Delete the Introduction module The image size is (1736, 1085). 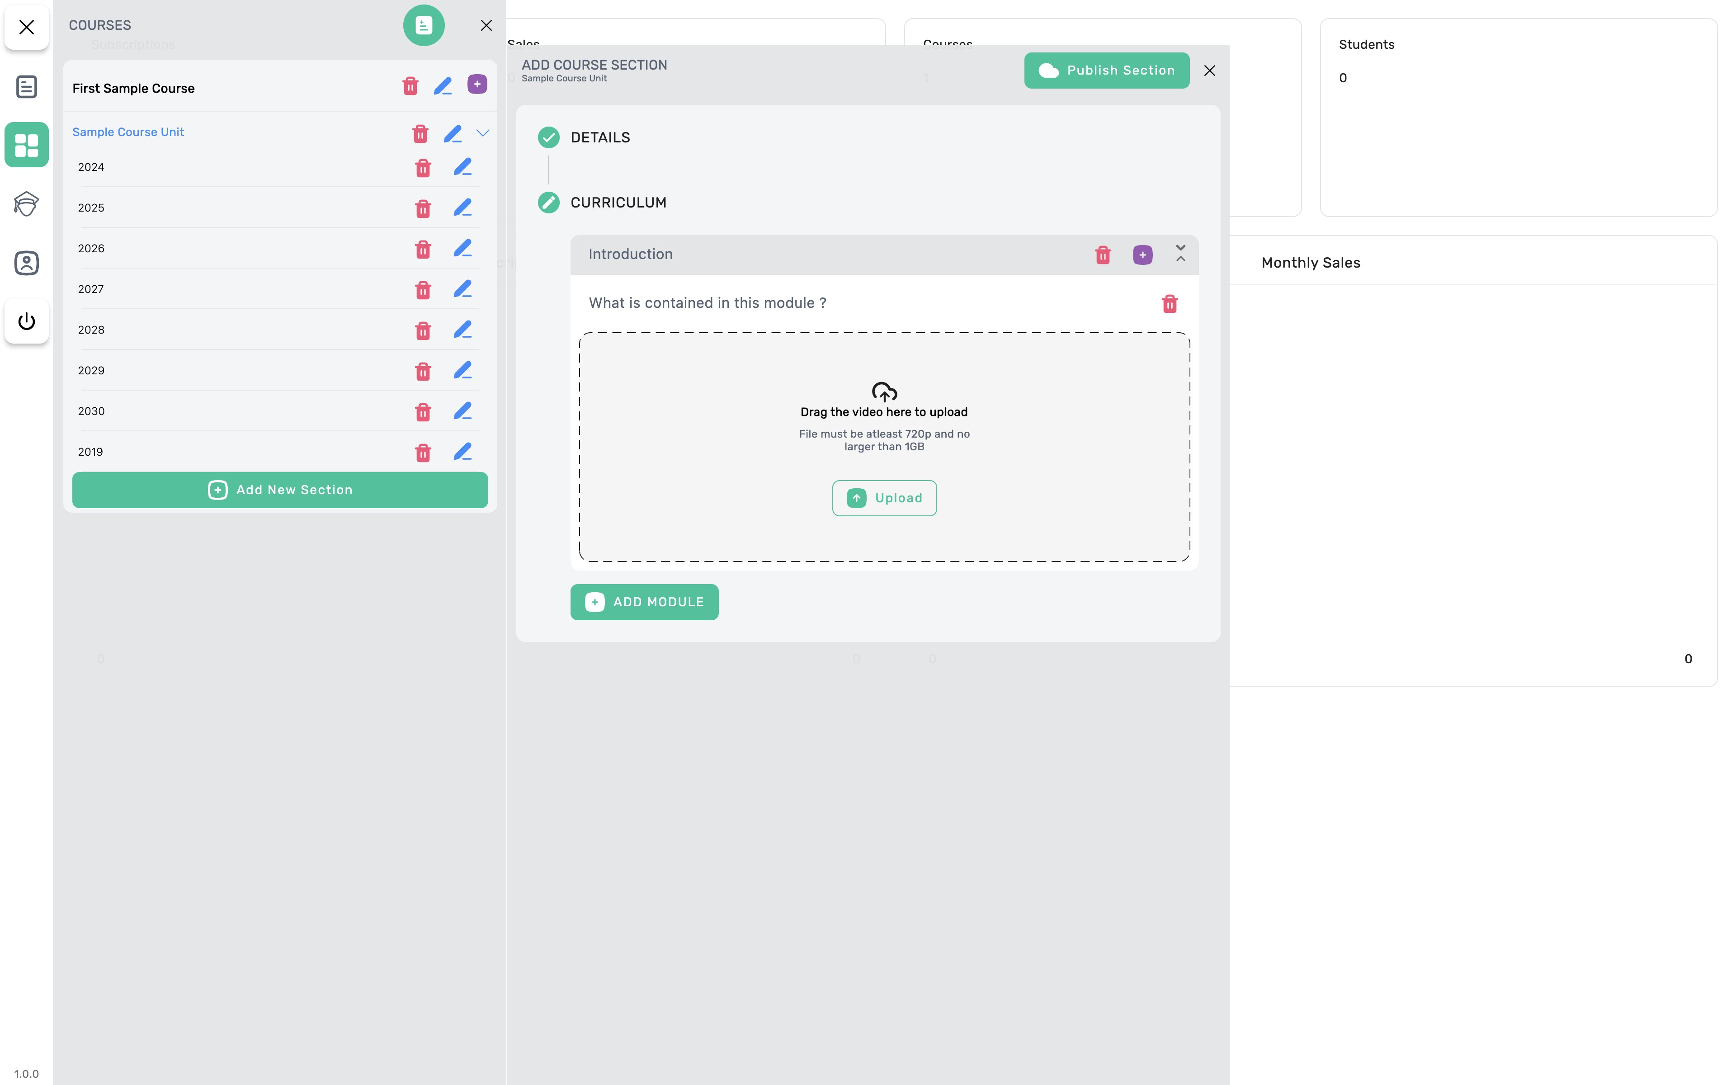coord(1103,255)
